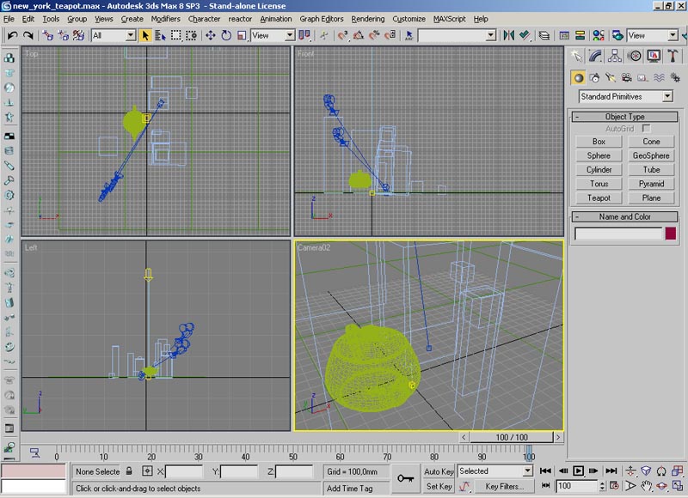Image resolution: width=688 pixels, height=498 pixels.
Task: Click the Undo arrow in toolbar
Action: 12,35
